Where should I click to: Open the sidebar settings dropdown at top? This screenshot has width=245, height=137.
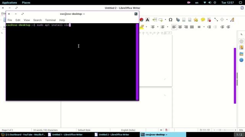point(242,34)
